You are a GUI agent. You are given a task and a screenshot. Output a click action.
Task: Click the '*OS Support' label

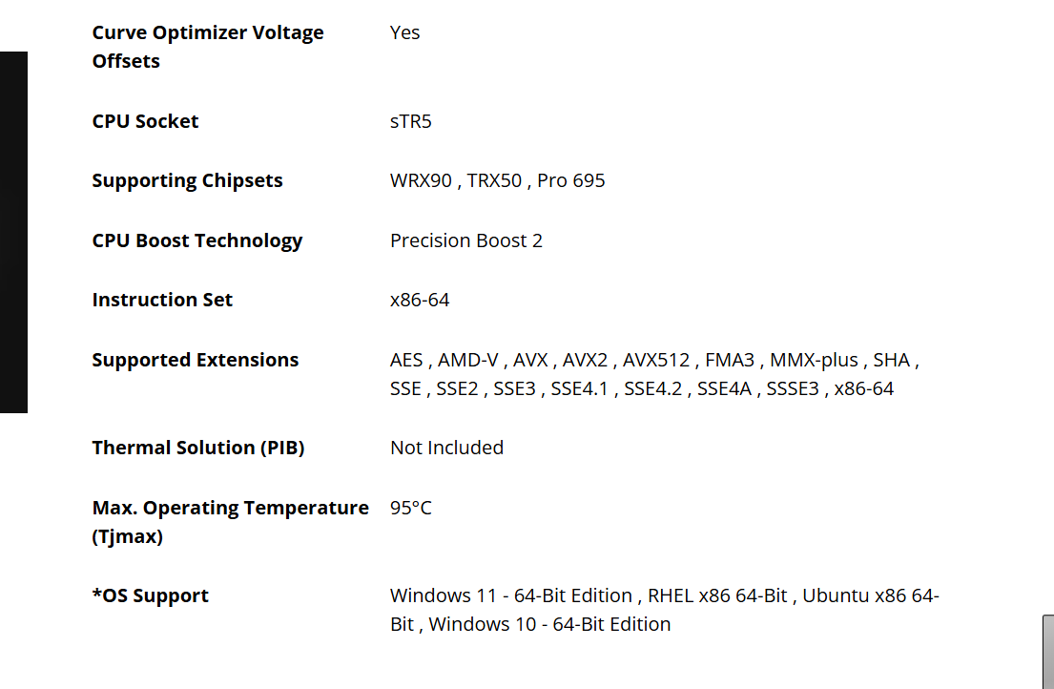pyautogui.click(x=150, y=595)
